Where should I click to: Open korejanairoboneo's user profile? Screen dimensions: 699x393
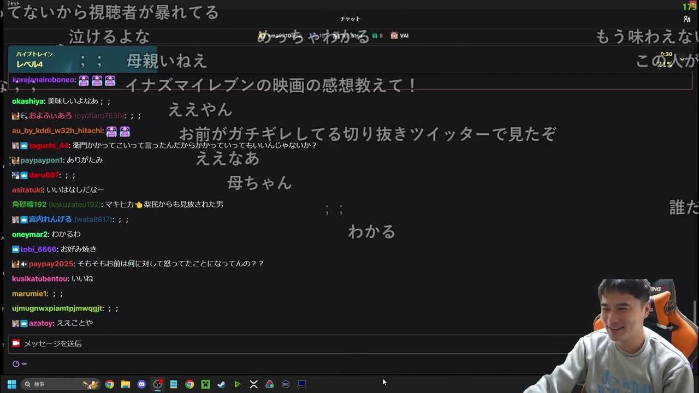(43, 80)
